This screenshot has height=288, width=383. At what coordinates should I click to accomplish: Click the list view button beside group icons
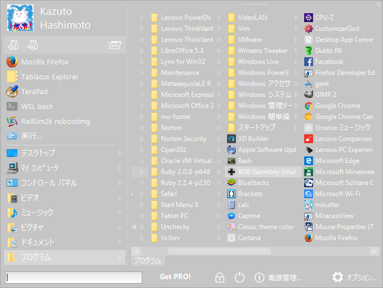click(114, 45)
